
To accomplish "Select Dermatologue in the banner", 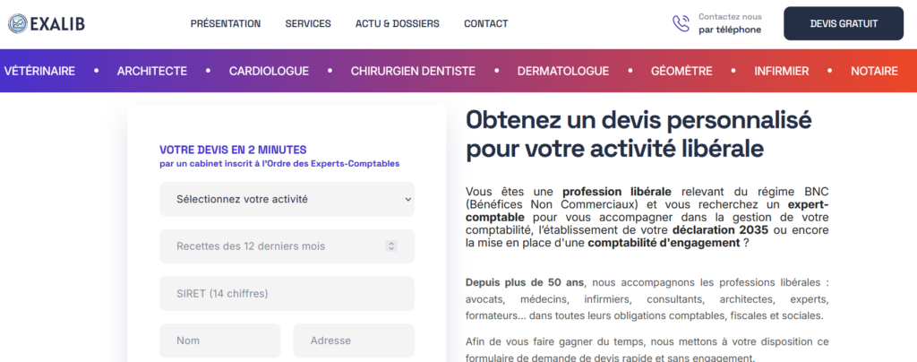I will pyautogui.click(x=563, y=71).
